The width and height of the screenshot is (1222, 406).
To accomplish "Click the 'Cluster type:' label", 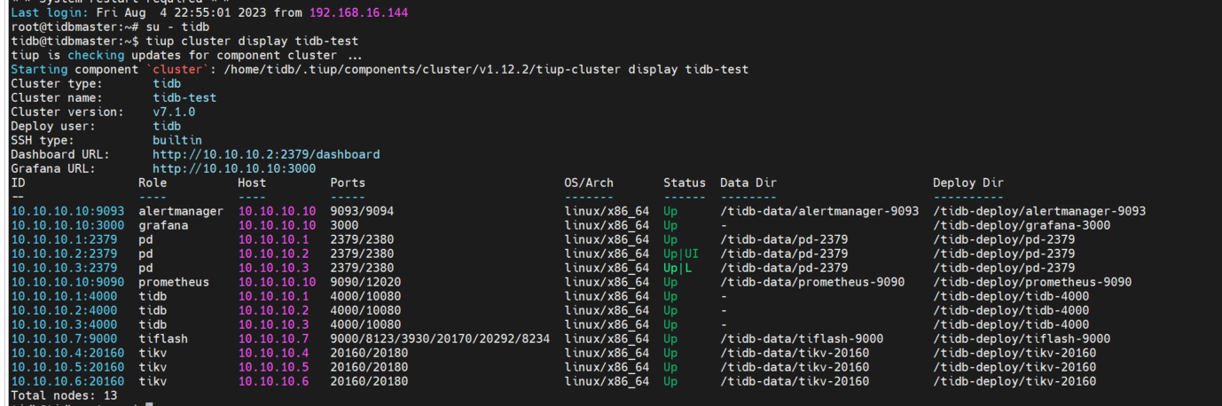I will (57, 83).
